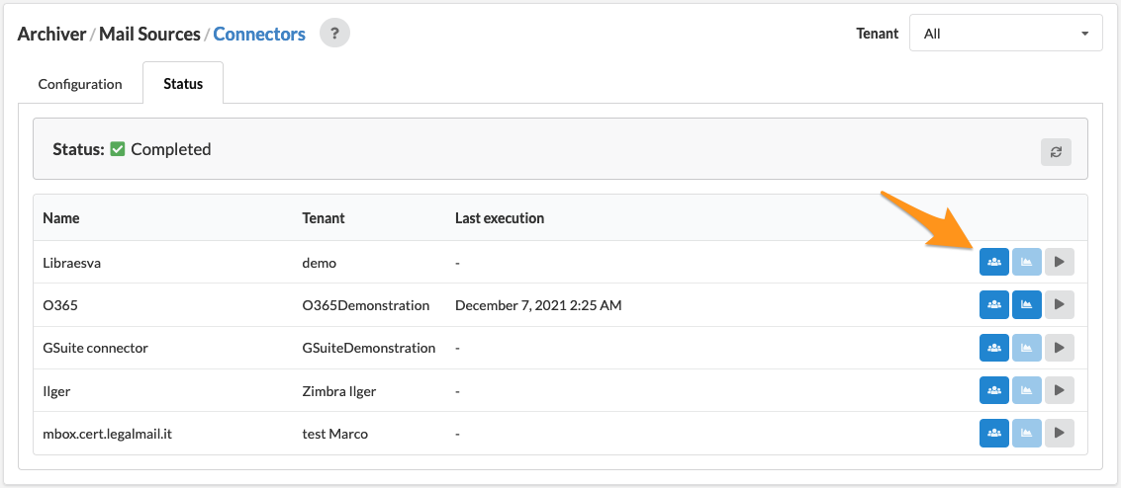Select the Status tab
This screenshot has height=488, width=1121.
coord(183,83)
